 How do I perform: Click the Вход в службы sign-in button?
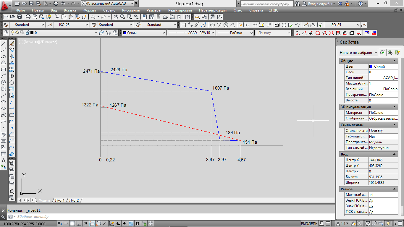(x=319, y=4)
